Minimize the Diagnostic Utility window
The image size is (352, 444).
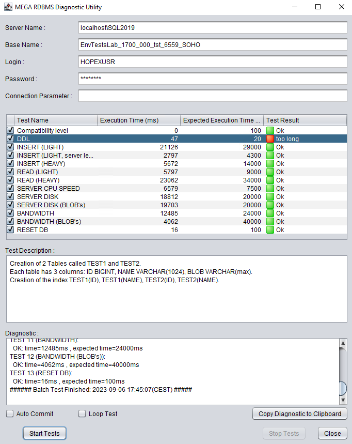click(x=295, y=7)
